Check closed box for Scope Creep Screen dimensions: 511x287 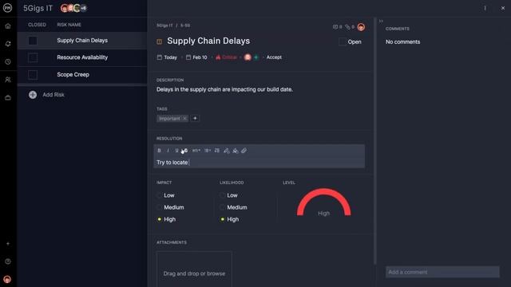[x=33, y=75]
